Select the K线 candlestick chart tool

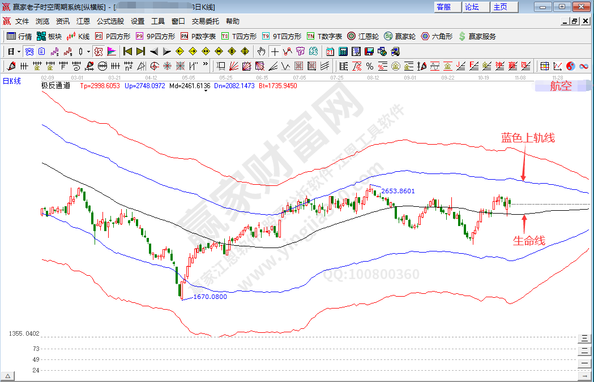click(x=78, y=36)
